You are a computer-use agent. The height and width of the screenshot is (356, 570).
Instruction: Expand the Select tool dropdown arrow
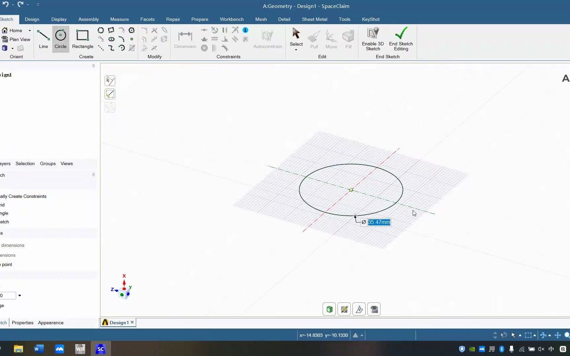[x=296, y=50]
